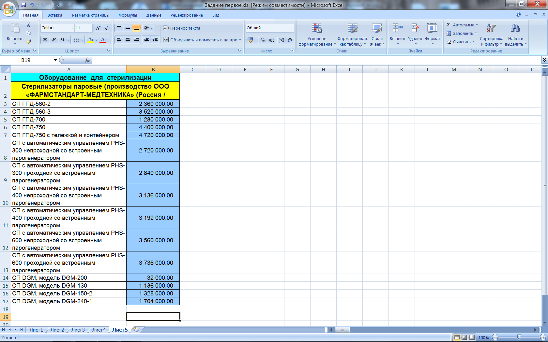Paste using the Вставить clipboard button
The height and width of the screenshot is (342, 548).
(x=15, y=34)
